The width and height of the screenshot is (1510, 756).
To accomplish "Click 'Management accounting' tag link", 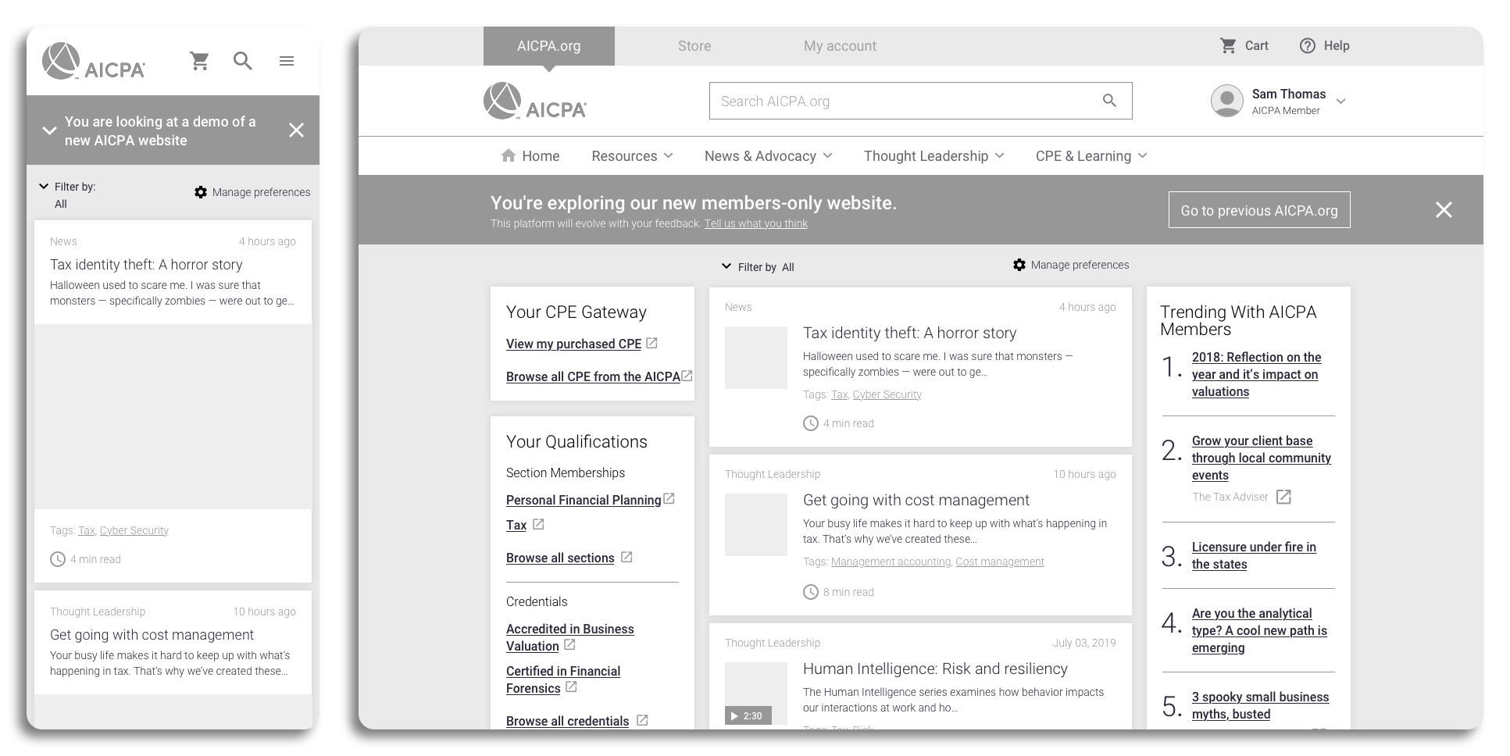I will [891, 562].
